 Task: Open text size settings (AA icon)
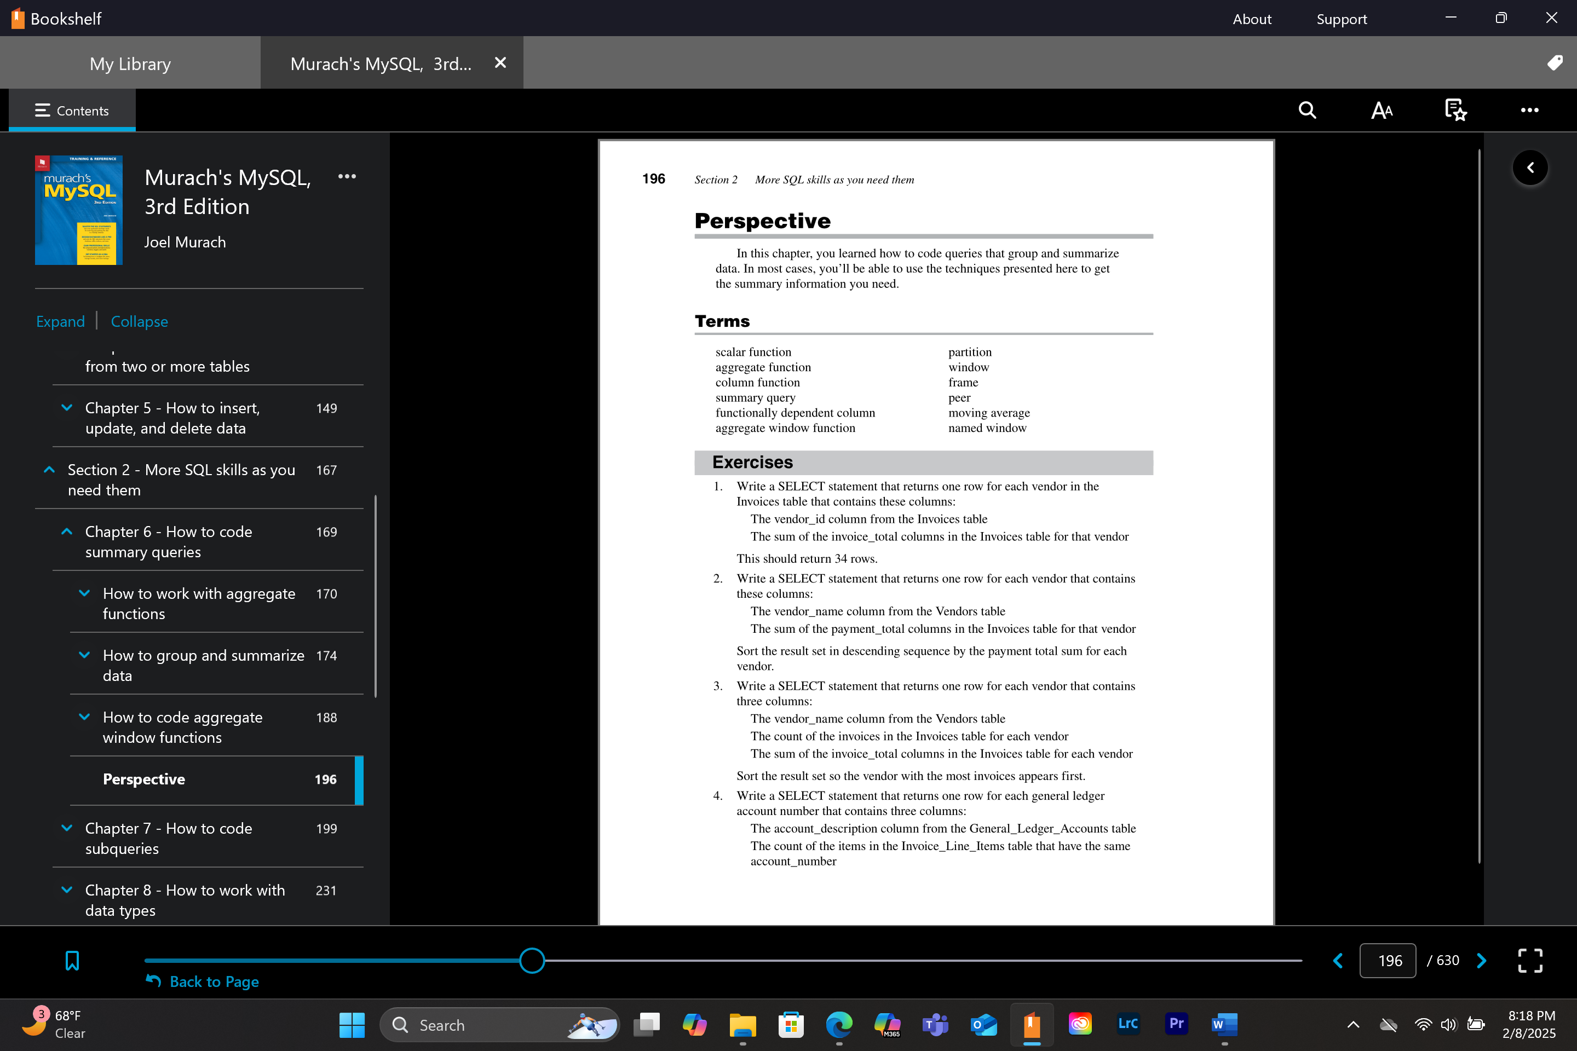[1381, 110]
